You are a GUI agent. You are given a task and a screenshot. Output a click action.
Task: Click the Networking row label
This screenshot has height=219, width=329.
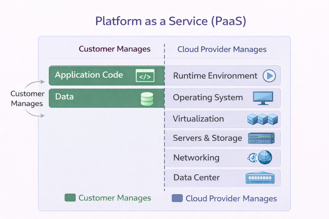196,158
